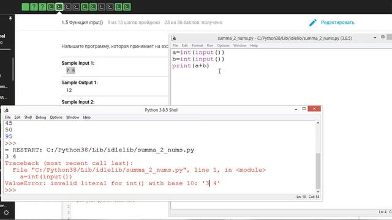Click the final '>>>' prompt in the Shell
The height and width of the screenshot is (220, 392).
pos(10,190)
